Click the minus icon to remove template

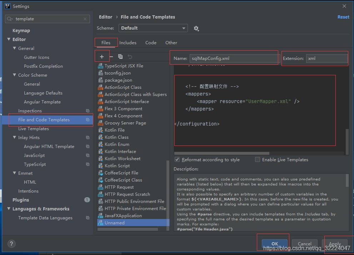tap(111, 57)
